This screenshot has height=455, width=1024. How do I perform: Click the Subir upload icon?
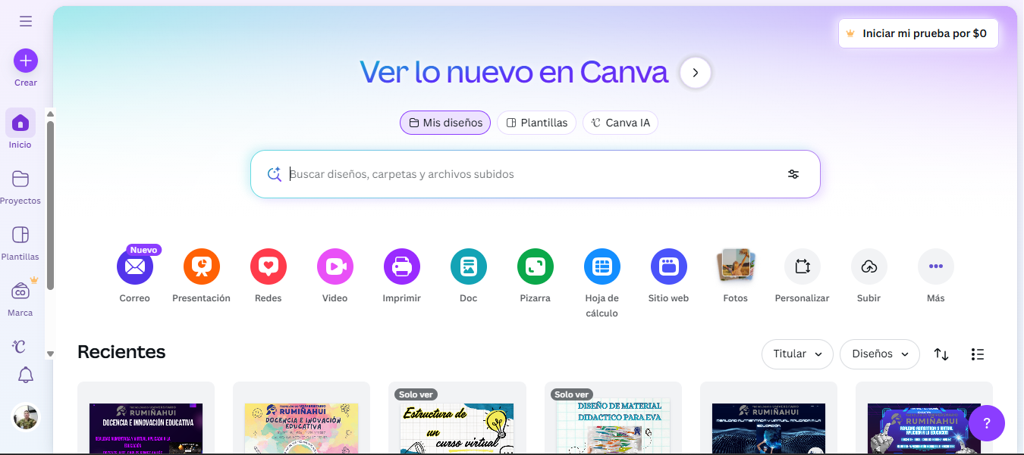click(x=869, y=266)
